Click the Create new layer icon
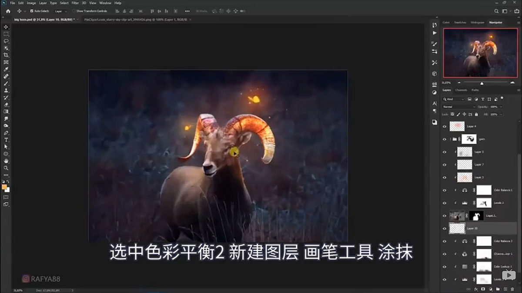 tap(505, 289)
